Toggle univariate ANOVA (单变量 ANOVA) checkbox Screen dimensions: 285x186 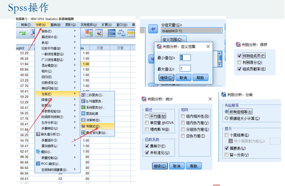[x=147, y=123]
